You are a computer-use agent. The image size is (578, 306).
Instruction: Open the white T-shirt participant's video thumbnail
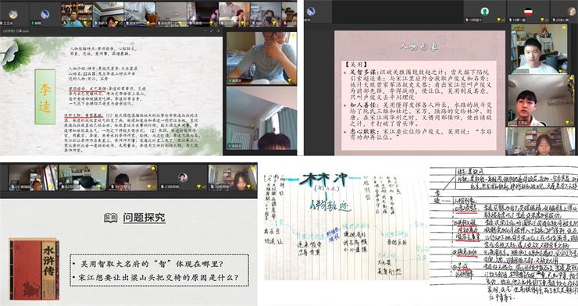tap(140, 15)
